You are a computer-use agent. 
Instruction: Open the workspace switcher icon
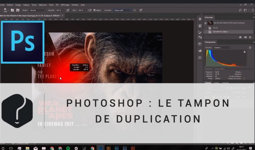[245, 10]
